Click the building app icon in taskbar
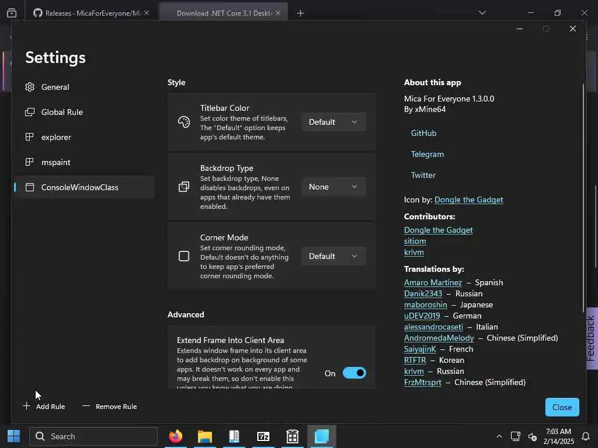 tap(293, 436)
